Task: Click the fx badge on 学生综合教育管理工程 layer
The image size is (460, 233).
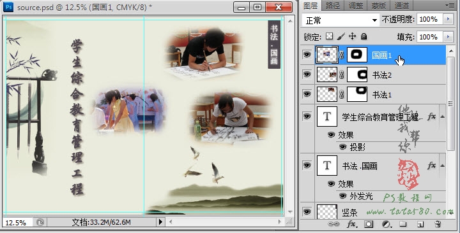Action: click(x=431, y=117)
